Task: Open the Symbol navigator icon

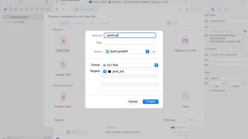Action: (x=16, y=9)
